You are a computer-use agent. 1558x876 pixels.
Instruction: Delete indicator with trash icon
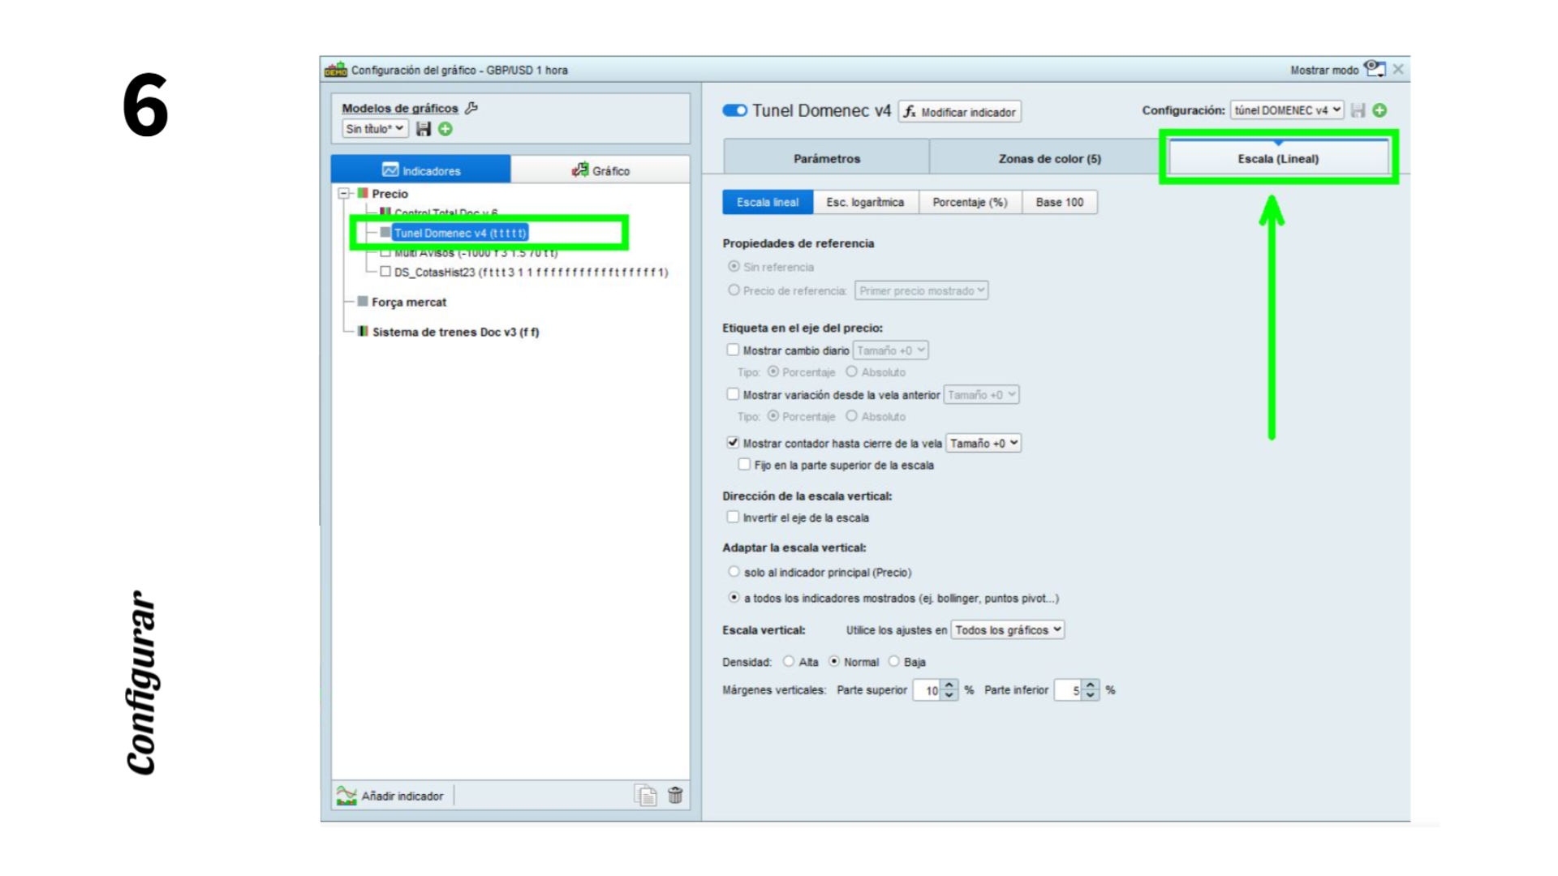pos(675,796)
